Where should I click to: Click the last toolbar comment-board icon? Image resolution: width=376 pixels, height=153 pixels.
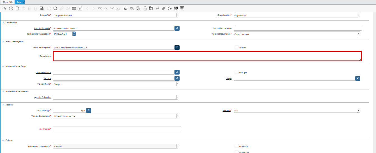(x=182, y=8)
